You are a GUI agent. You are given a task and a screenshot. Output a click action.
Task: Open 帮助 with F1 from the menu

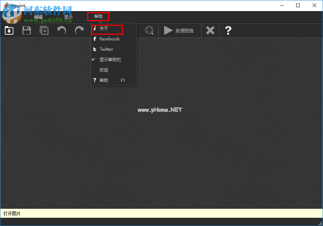pos(104,80)
